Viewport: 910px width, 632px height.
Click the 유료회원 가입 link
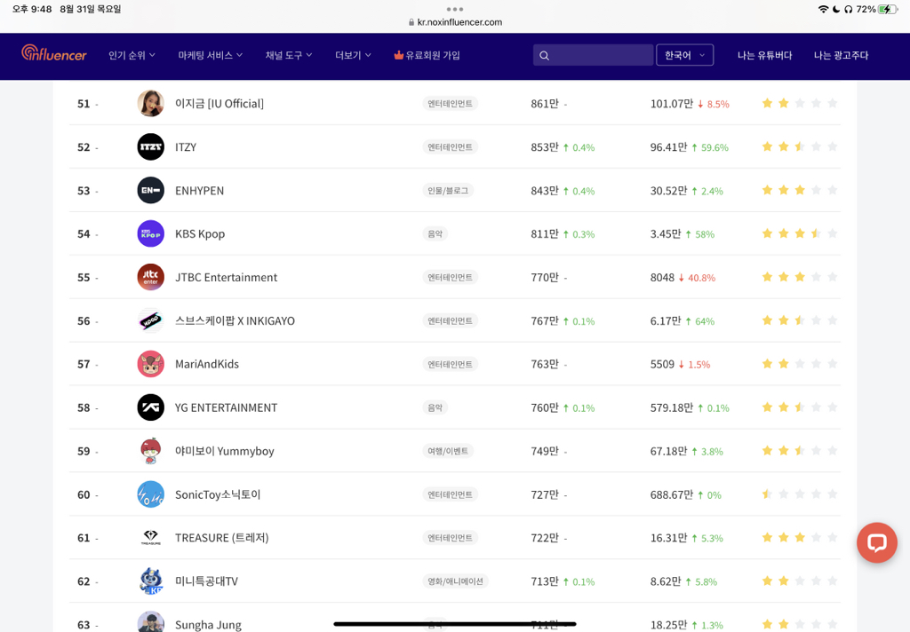tap(433, 55)
